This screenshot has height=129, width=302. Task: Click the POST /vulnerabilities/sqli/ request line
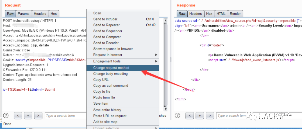[x=29, y=21]
